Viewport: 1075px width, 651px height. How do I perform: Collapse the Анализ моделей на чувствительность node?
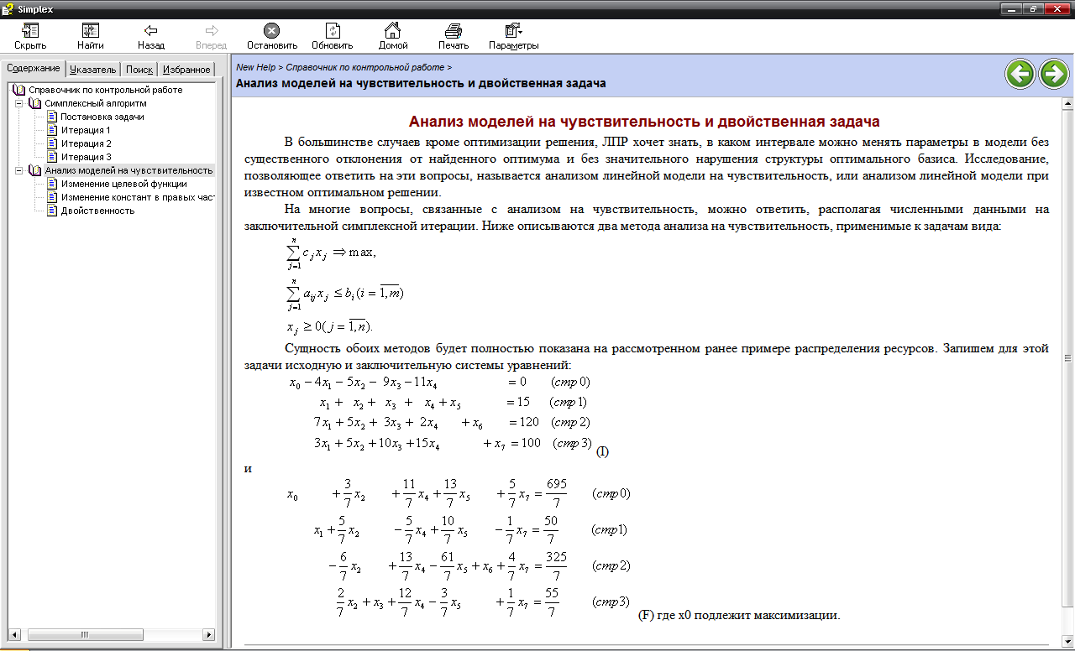(x=18, y=170)
